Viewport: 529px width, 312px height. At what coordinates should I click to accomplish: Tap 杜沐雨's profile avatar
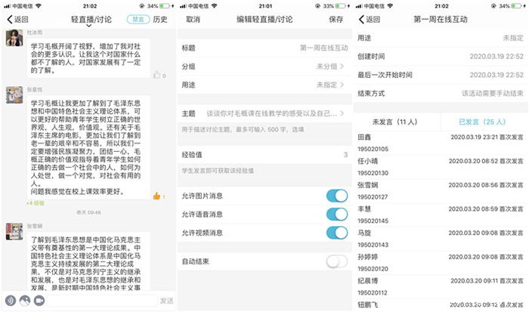14,39
